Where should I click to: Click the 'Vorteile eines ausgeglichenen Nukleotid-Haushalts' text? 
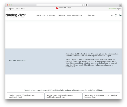63,90
